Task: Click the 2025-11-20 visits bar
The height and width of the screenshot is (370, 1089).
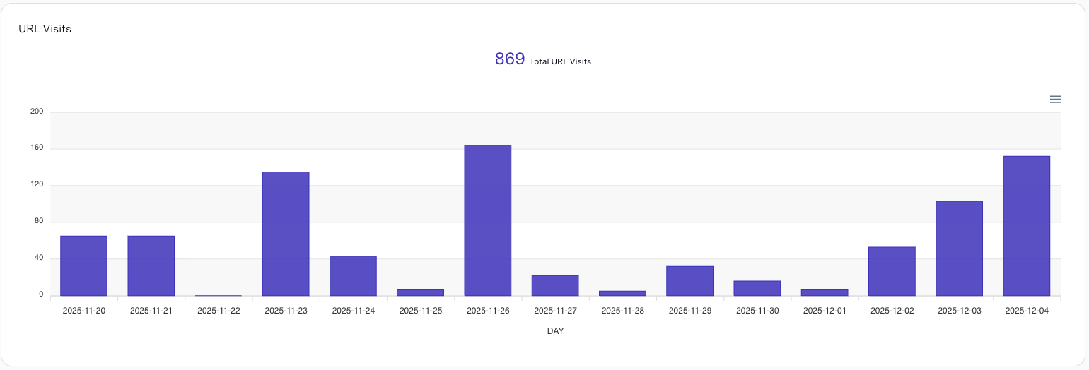Action: click(x=83, y=265)
